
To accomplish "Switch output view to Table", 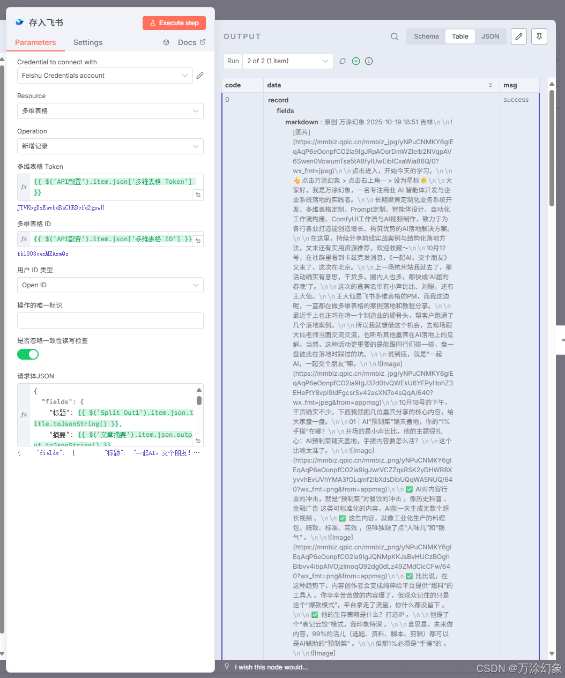I will click(x=460, y=36).
